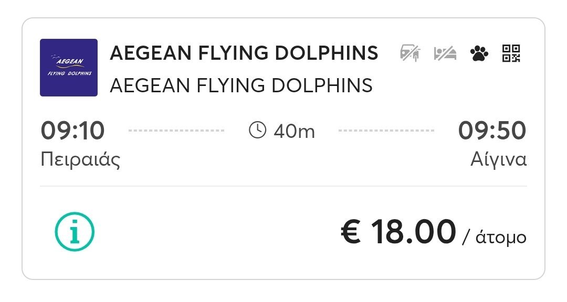Click the clock duration icon
This screenshot has height=302, width=567.
pyautogui.click(x=257, y=130)
